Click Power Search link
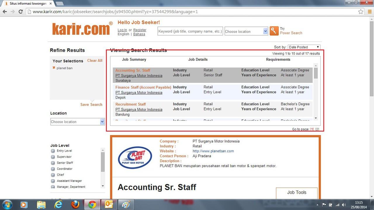374x210 pixels. (291, 33)
